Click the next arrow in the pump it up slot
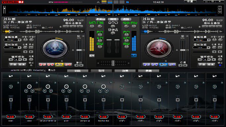This screenshot has height=127, width=226. 88,91
